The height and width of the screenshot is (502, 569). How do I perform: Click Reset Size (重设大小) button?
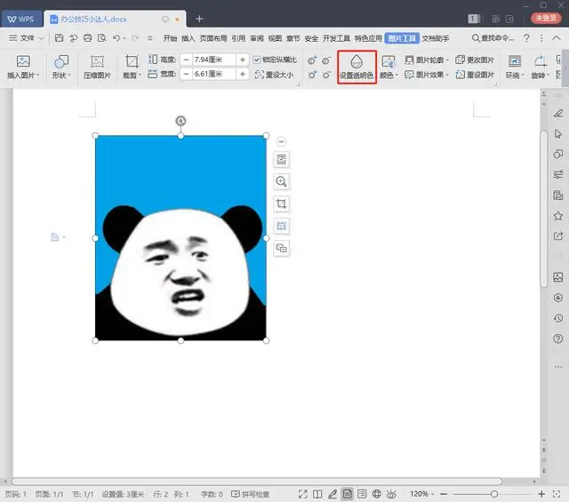click(x=274, y=75)
